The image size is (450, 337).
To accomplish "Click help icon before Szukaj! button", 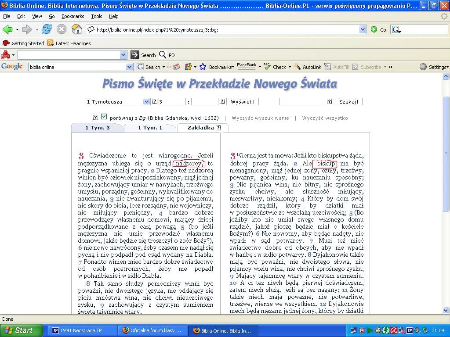I will (329, 101).
